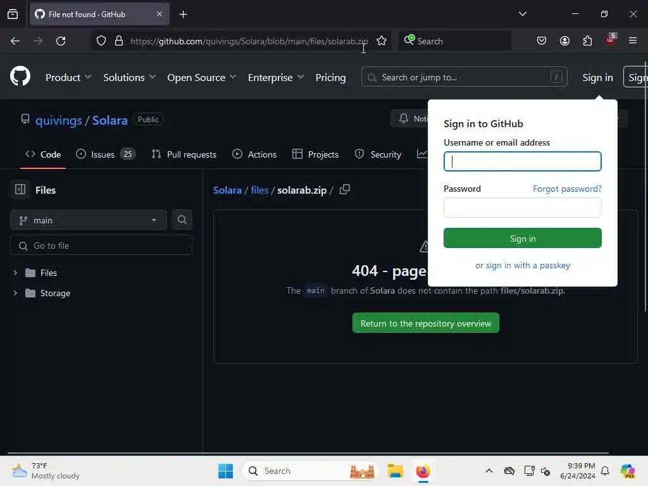Screen dimensions: 648x486
Task: Open the Extensions puzzle icon
Action: coord(587,41)
